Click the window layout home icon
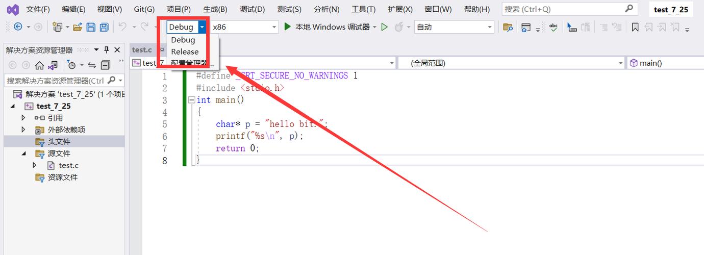 pyautogui.click(x=525, y=27)
